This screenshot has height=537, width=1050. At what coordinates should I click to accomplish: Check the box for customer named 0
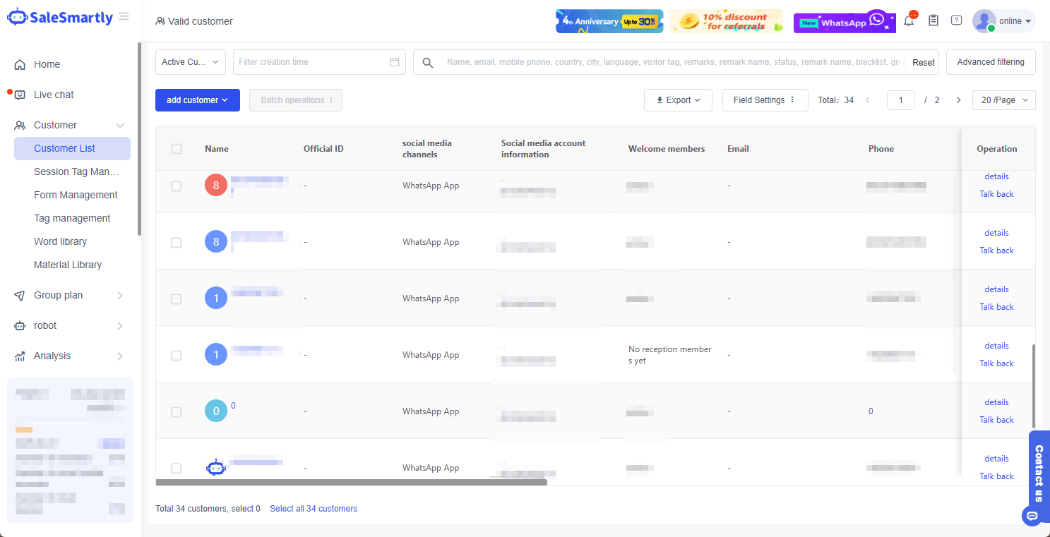[x=177, y=411]
